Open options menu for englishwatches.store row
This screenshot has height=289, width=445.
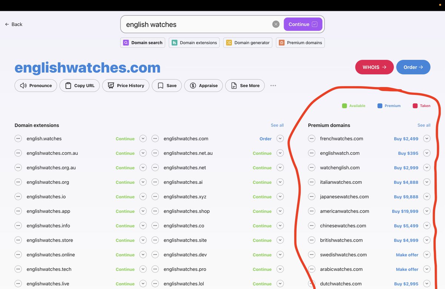[x=18, y=240]
